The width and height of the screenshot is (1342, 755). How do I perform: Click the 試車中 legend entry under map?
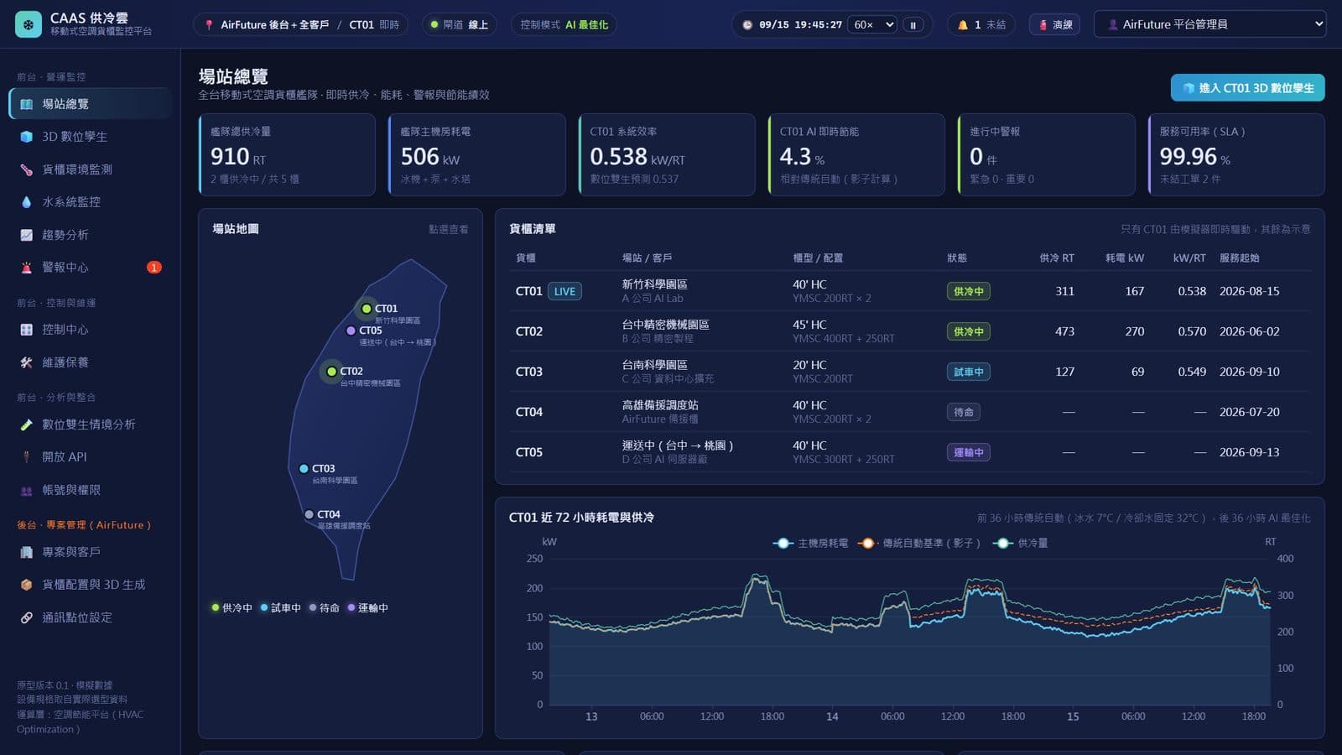pyautogui.click(x=280, y=608)
